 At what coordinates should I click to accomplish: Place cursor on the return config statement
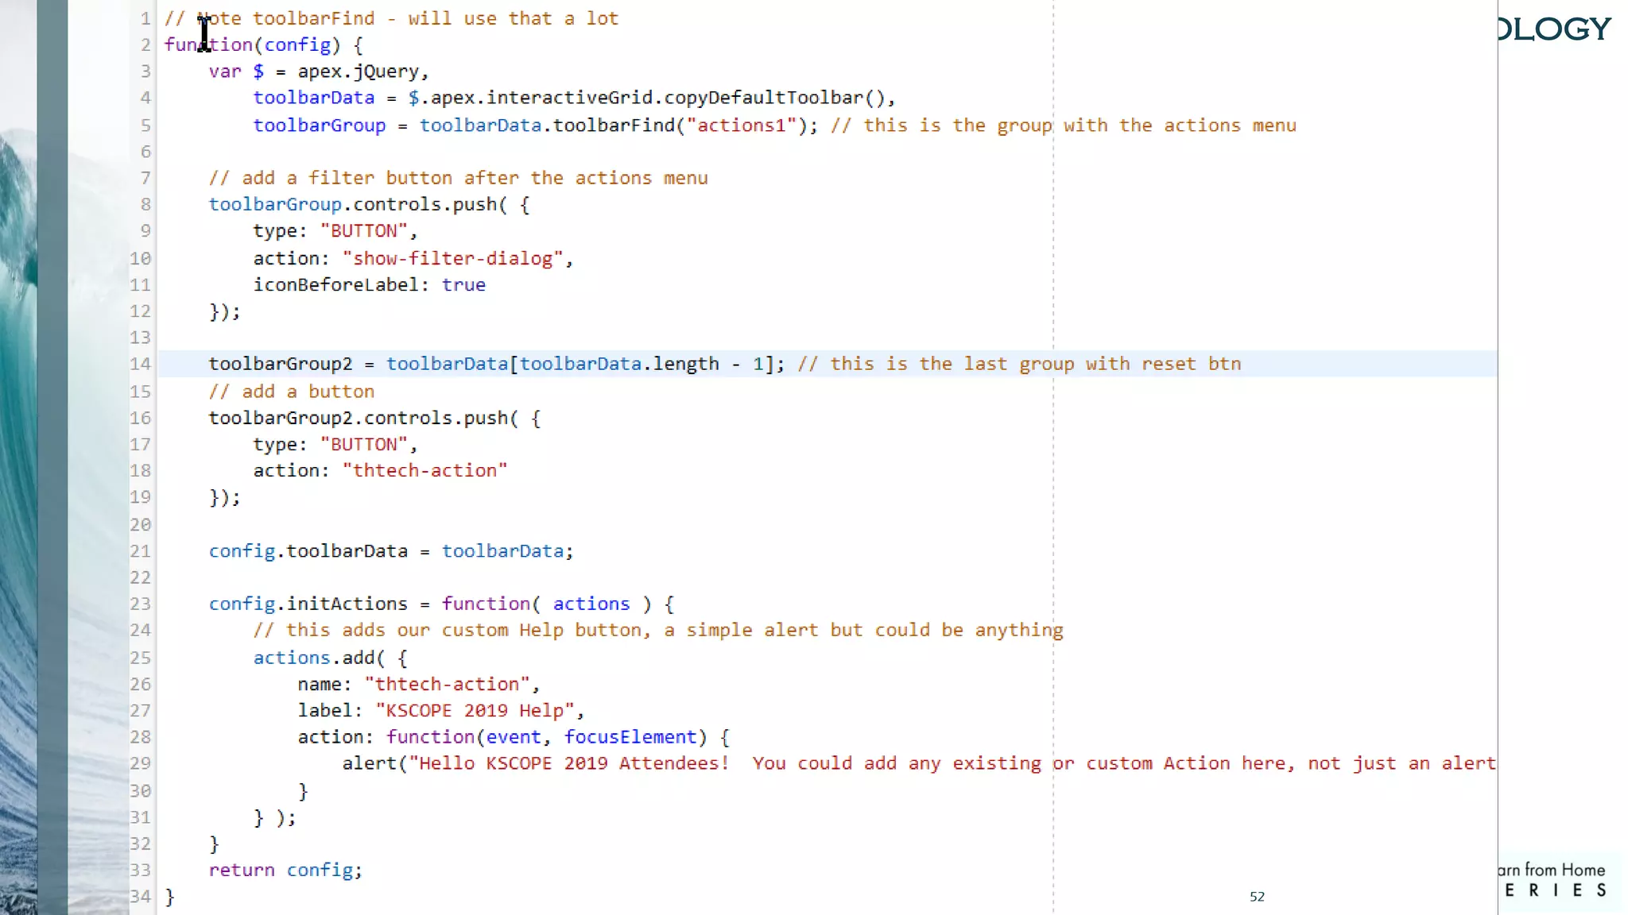[285, 871]
